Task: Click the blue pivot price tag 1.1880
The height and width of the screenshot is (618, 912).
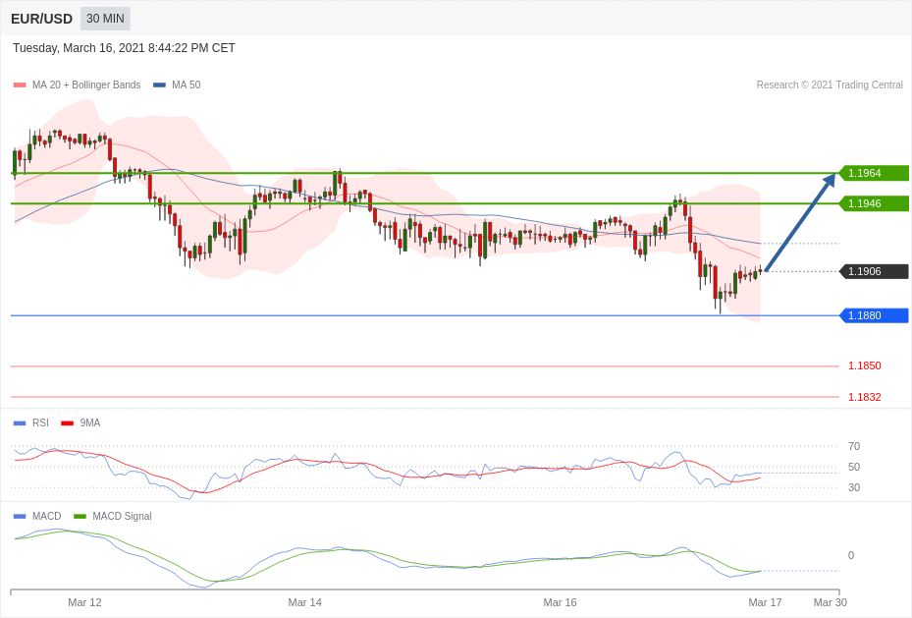Action: (874, 315)
